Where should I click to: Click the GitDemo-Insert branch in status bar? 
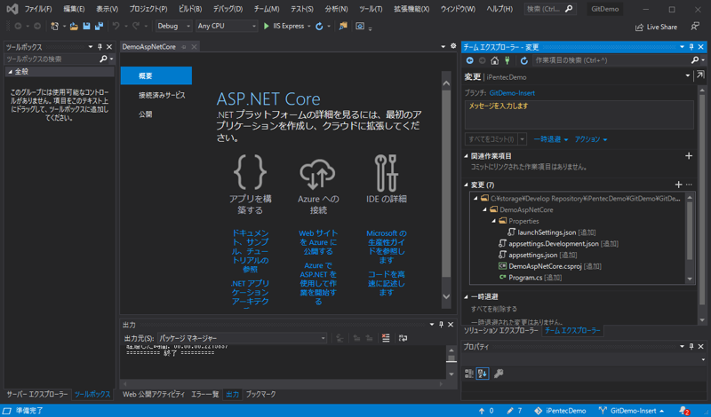tap(631, 411)
